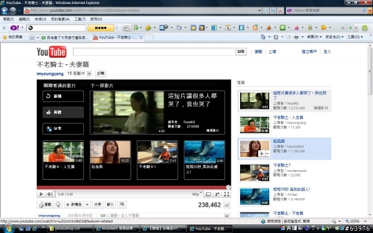373x233 pixels.
Task: Expand the 15 videos dropdown under the channel name
Action: pos(89,73)
